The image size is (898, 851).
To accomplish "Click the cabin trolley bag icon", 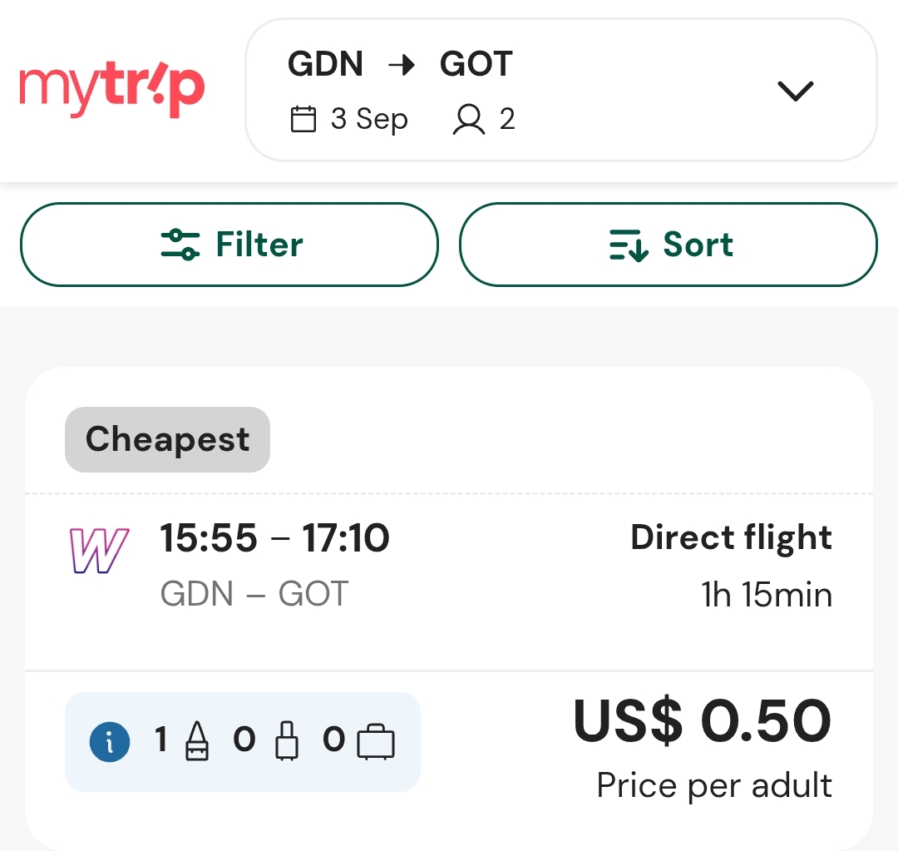I will [287, 740].
